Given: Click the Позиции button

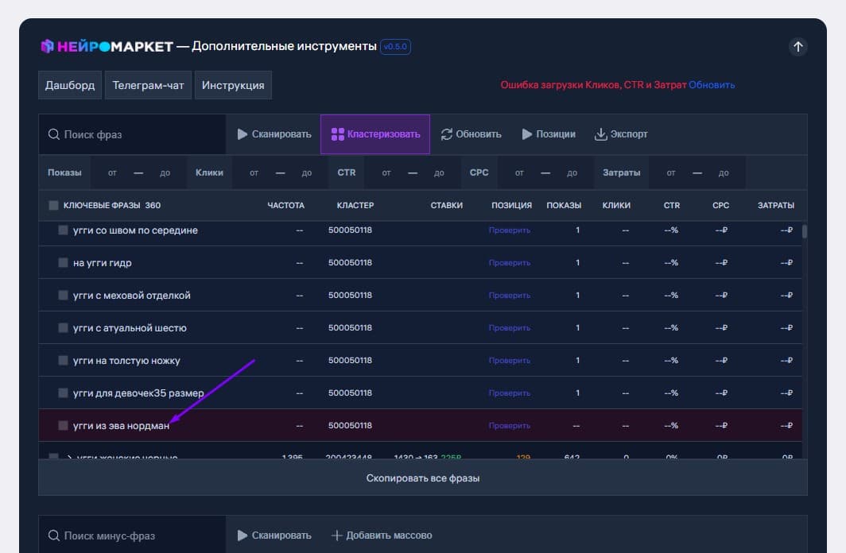Looking at the screenshot, I should [x=549, y=134].
